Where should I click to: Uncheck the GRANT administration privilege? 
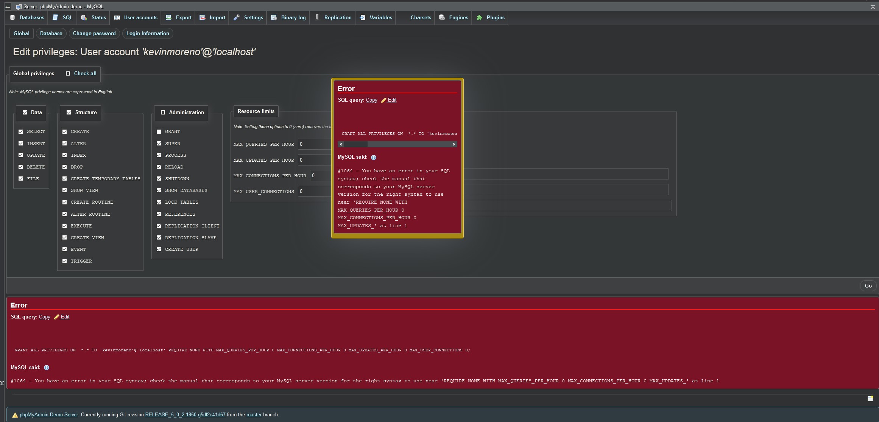pos(159,131)
